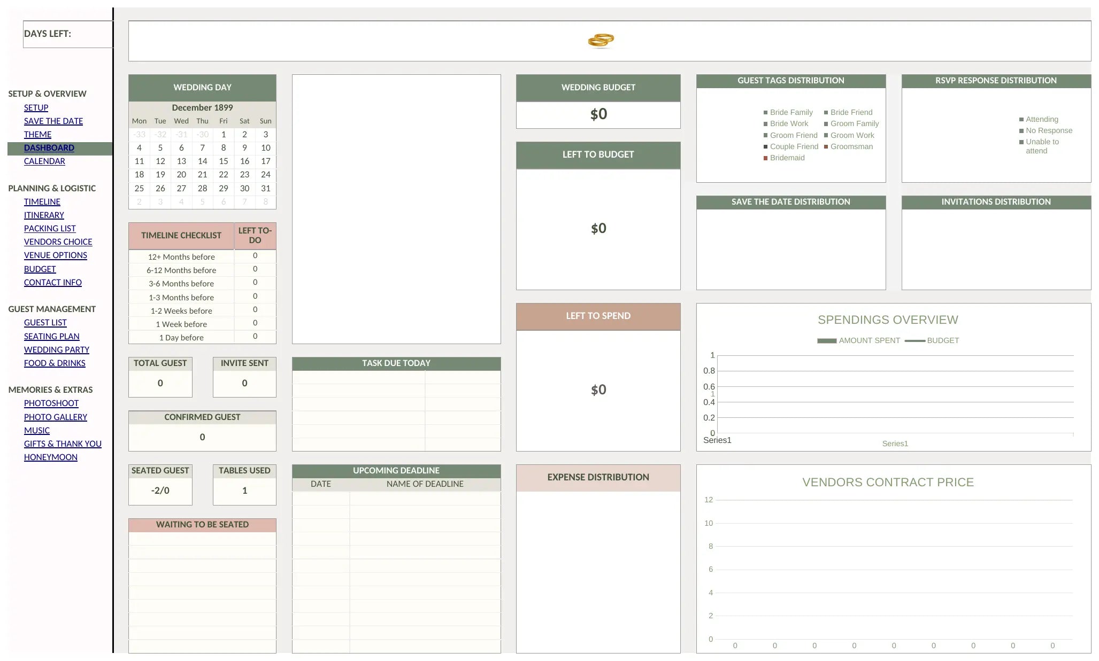Image resolution: width=1099 pixels, height=661 pixels.
Task: Click the BUDGET line legend entry
Action: pos(932,340)
